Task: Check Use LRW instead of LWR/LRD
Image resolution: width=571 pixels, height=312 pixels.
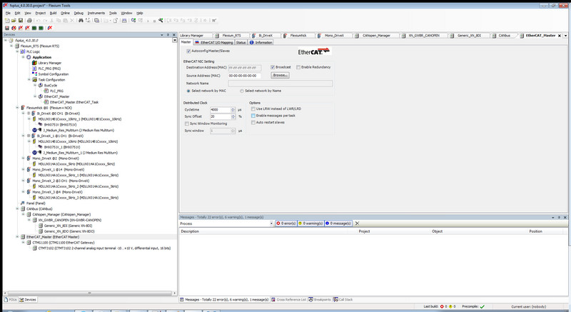Action: click(253, 108)
